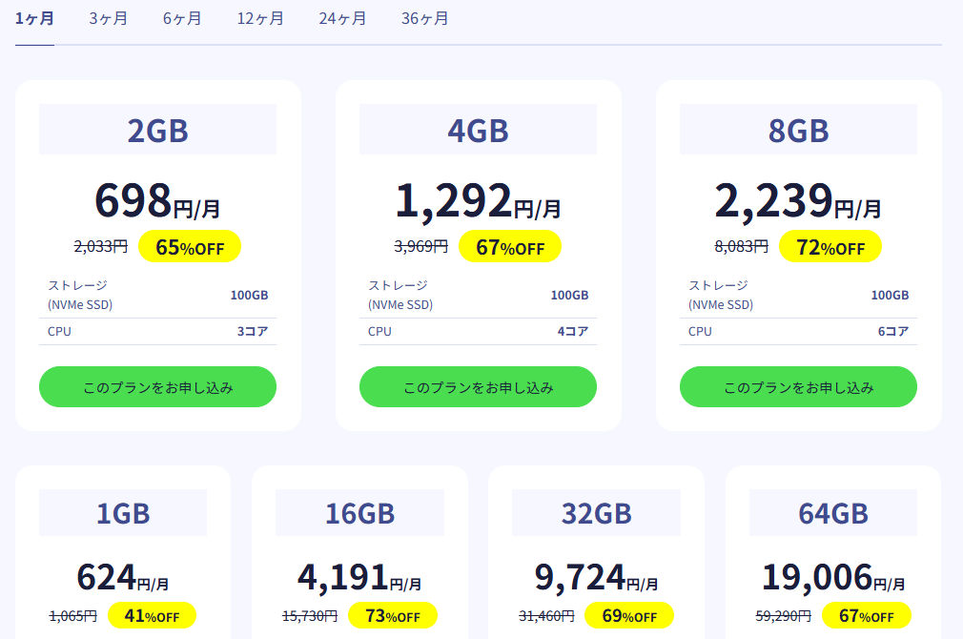Choose the 16GB plan card heading

pyautogui.click(x=359, y=514)
